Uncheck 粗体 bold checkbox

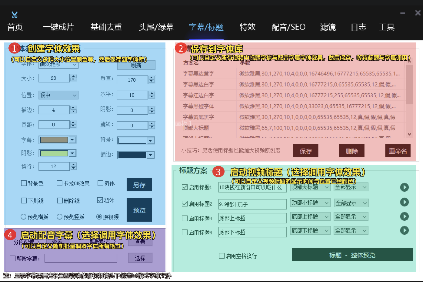(100, 200)
